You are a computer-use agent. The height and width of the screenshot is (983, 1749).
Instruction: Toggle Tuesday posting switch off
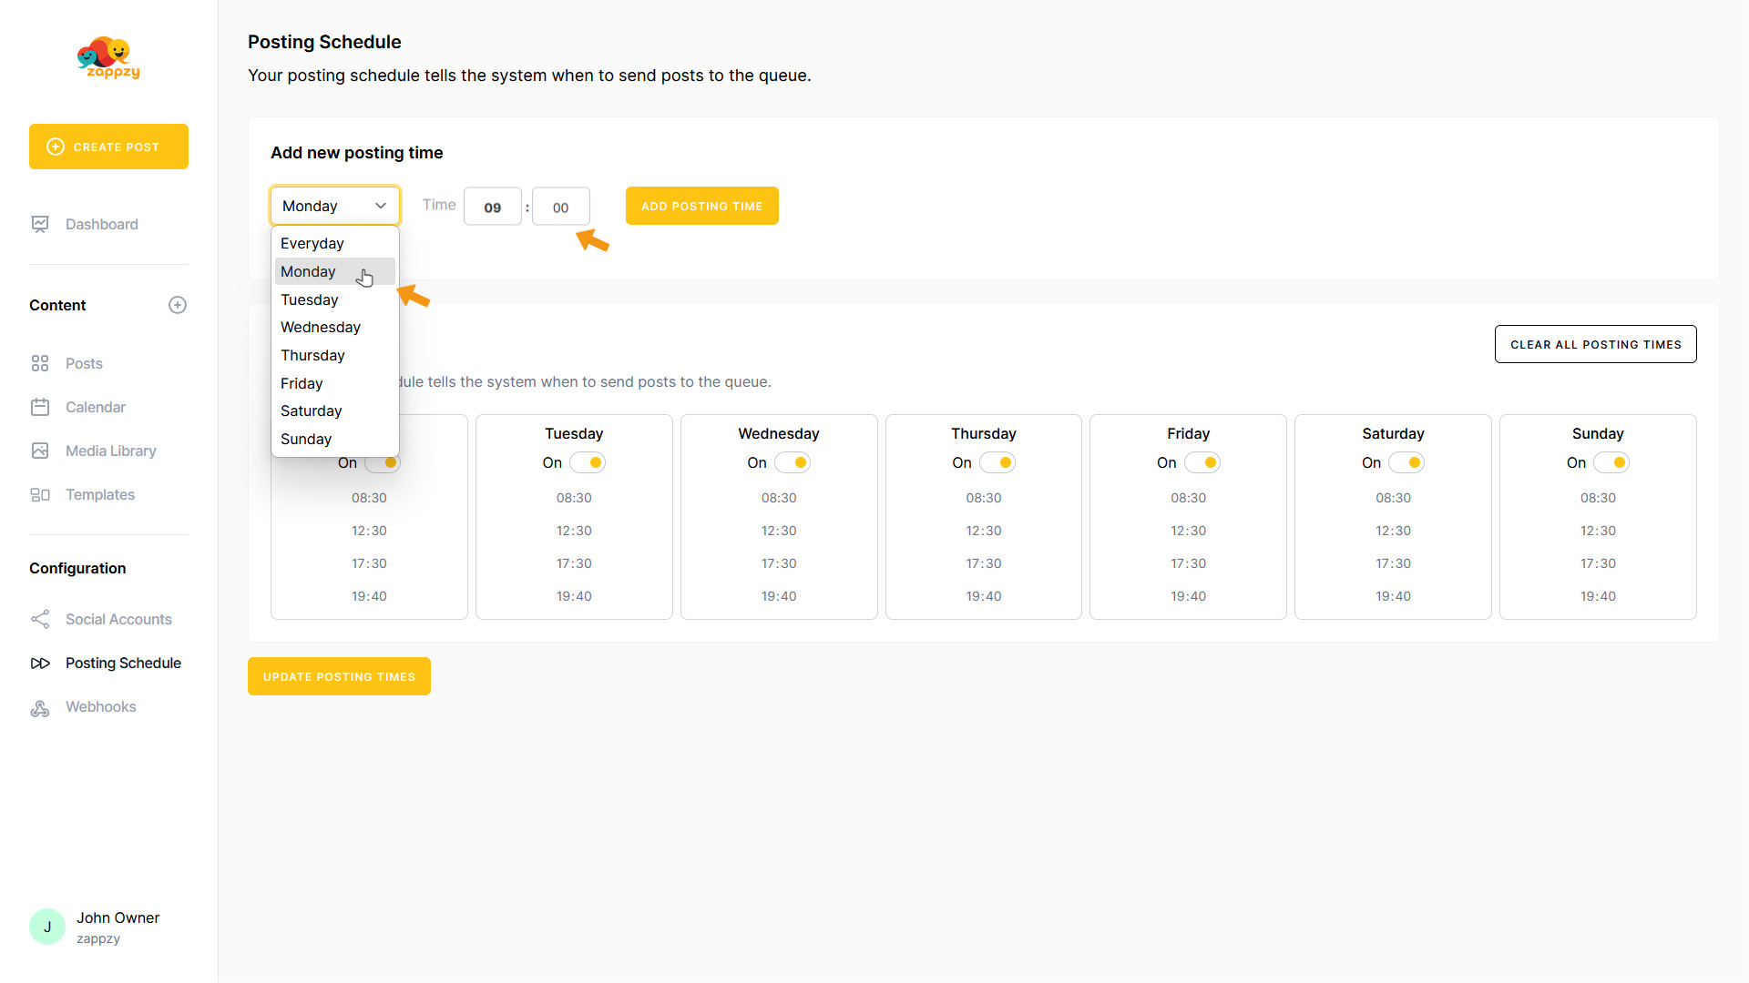click(588, 462)
